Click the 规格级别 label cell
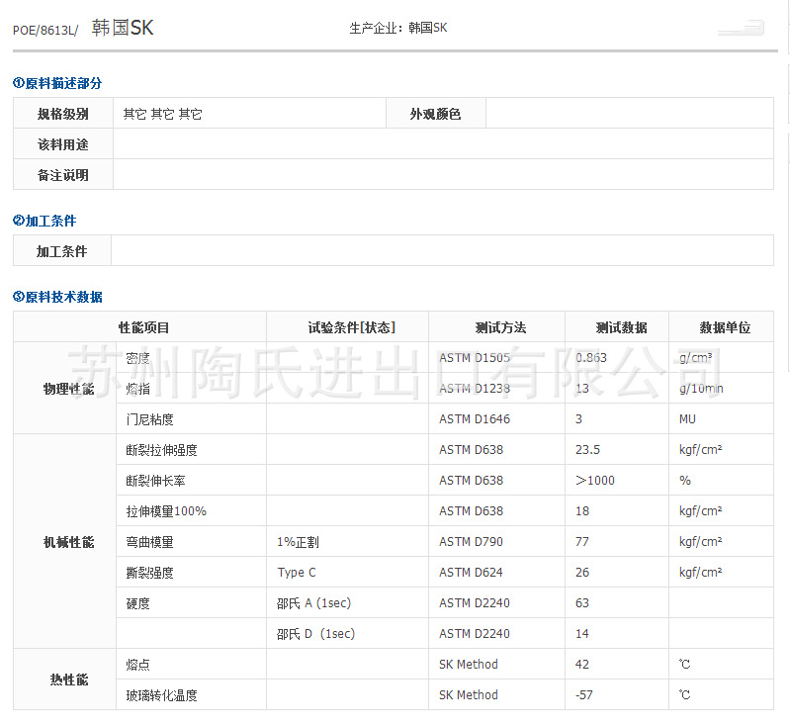Image resolution: width=790 pixels, height=725 pixels. coord(63,114)
